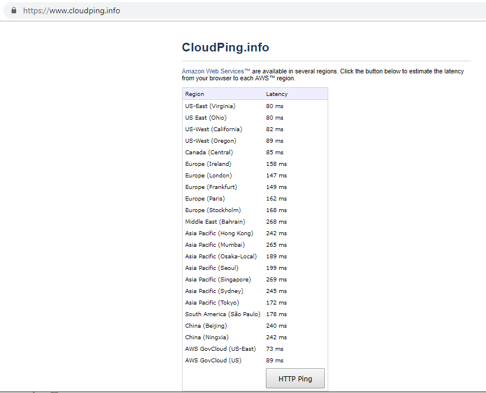
Task: Select the South America (São Paulo) label
Action: [223, 314]
